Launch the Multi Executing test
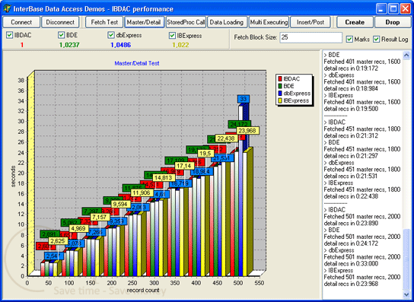This screenshot has height=302, width=414. coord(269,22)
